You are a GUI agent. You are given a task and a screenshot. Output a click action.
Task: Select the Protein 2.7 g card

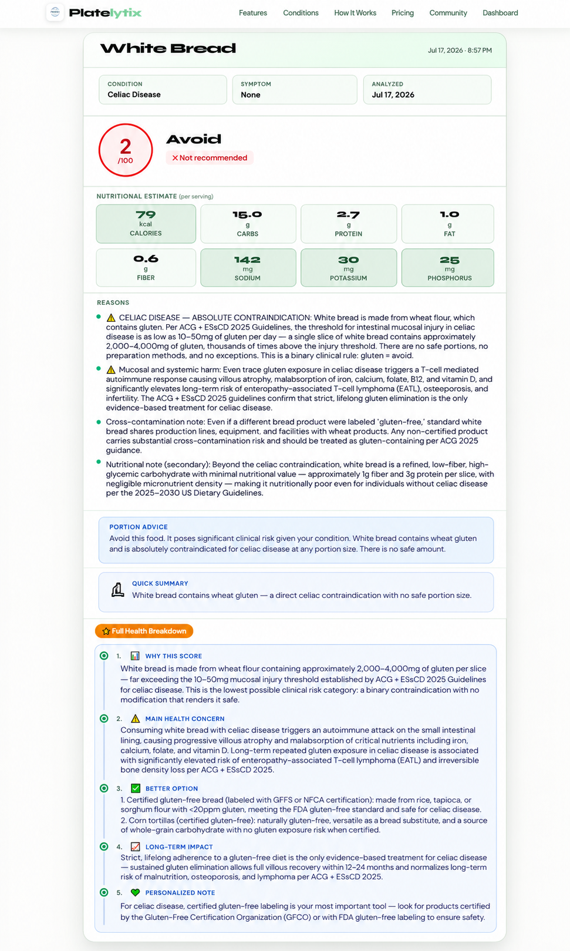tap(349, 224)
